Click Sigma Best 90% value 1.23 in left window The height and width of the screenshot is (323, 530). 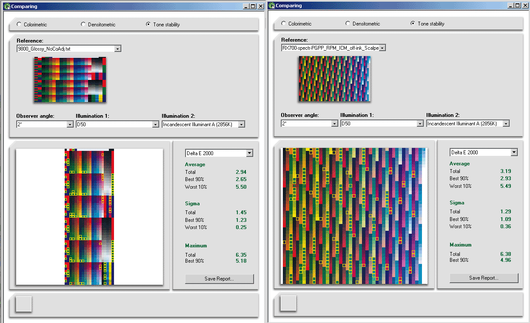(241, 220)
